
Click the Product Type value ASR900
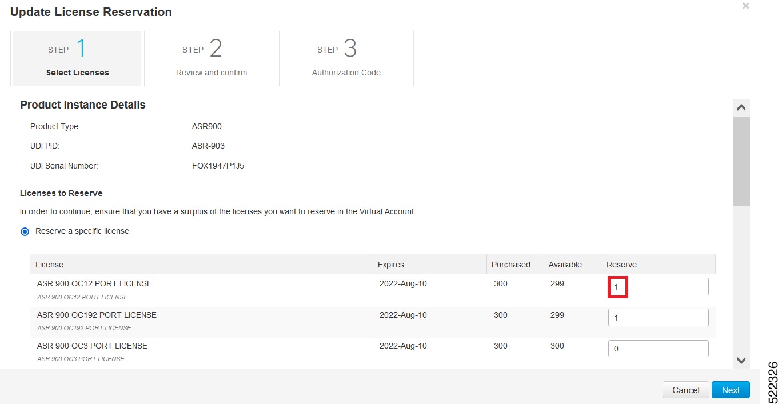[207, 126]
